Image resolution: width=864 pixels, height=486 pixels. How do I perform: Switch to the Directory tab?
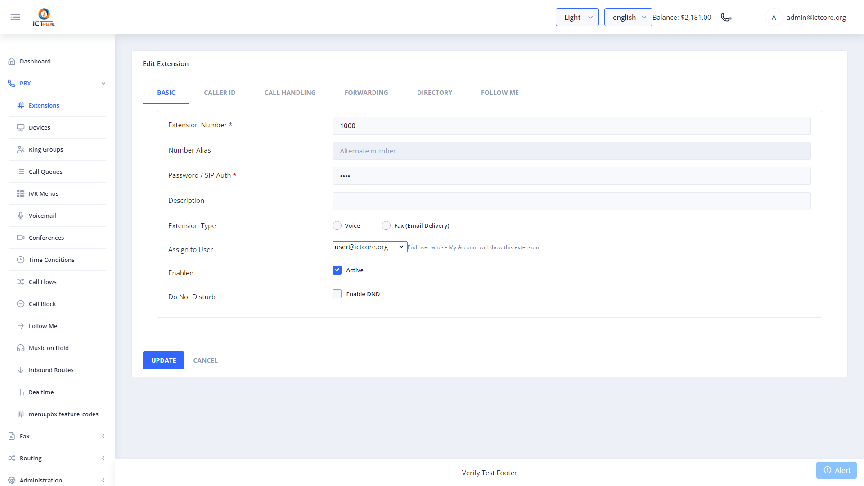click(435, 93)
